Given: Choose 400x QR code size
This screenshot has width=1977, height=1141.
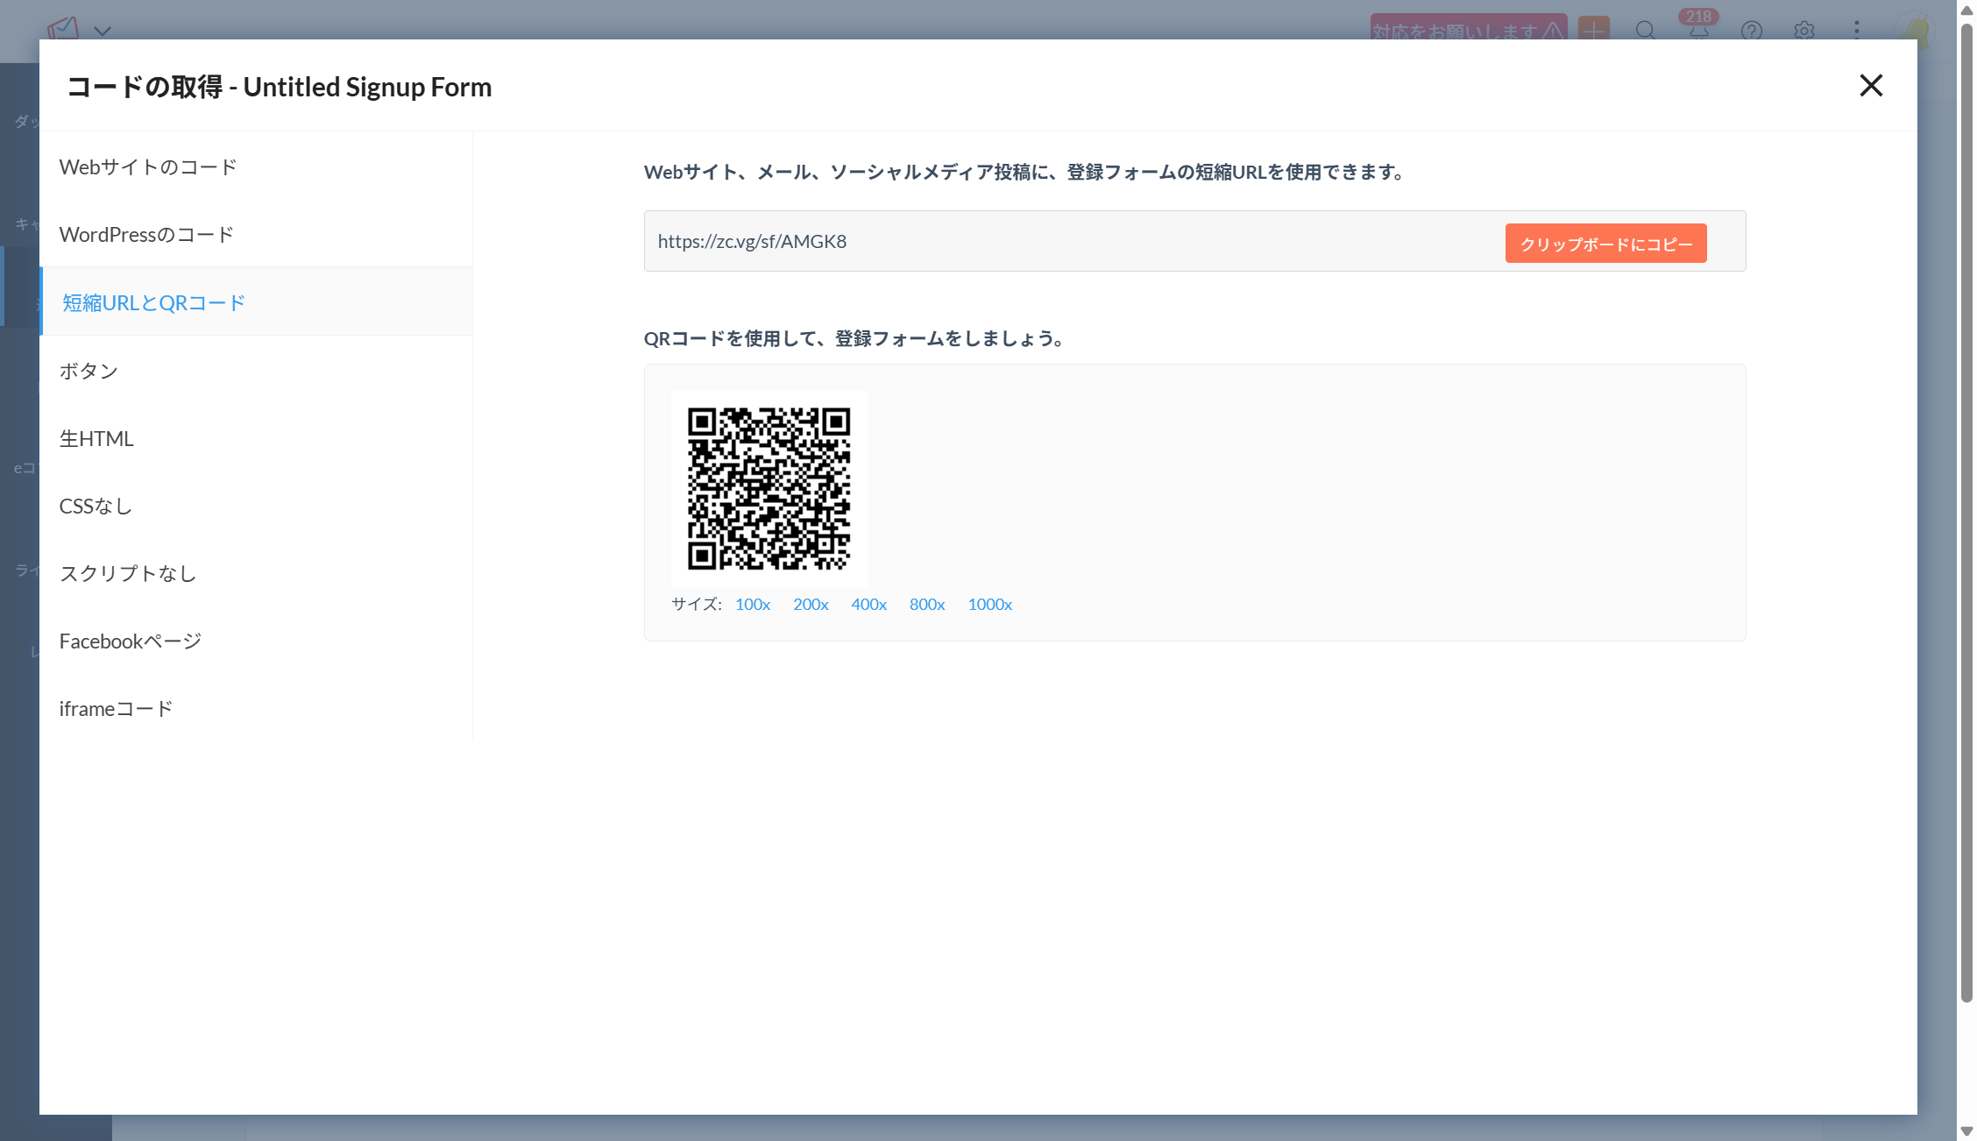Looking at the screenshot, I should (x=868, y=604).
